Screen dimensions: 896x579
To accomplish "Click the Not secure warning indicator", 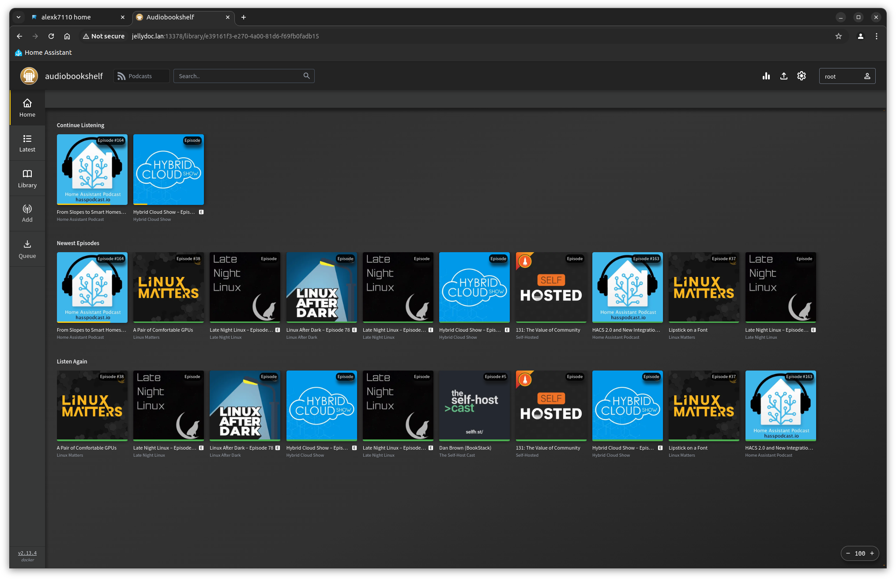I will (104, 36).
